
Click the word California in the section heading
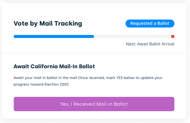pos(43,66)
